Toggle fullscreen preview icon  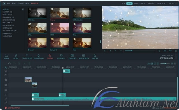coord(176,51)
